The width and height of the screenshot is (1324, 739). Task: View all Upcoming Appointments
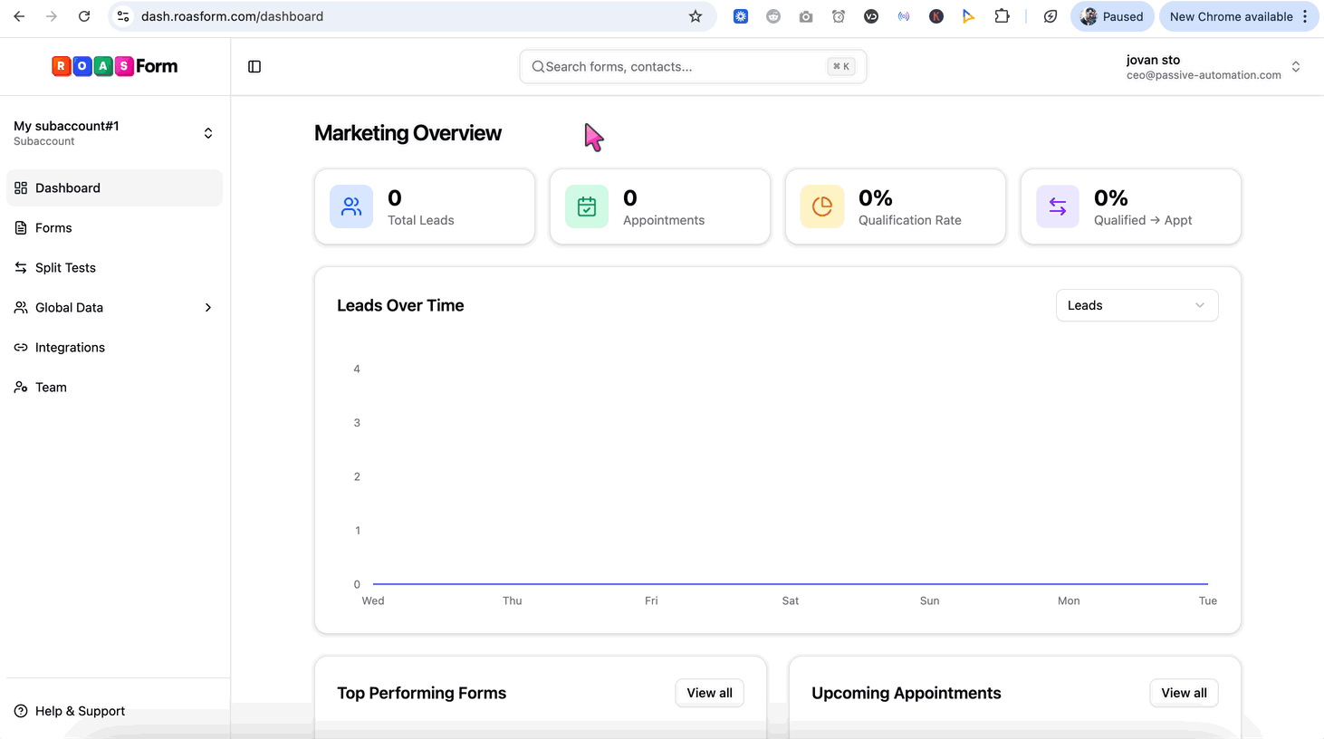point(1184,693)
